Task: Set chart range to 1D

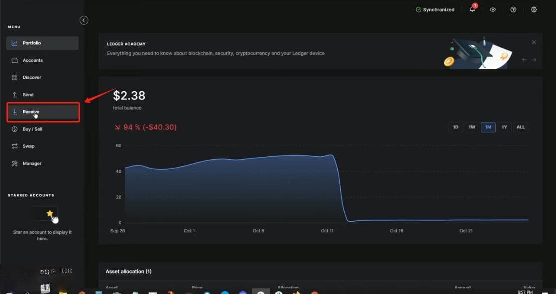Action: tap(456, 127)
